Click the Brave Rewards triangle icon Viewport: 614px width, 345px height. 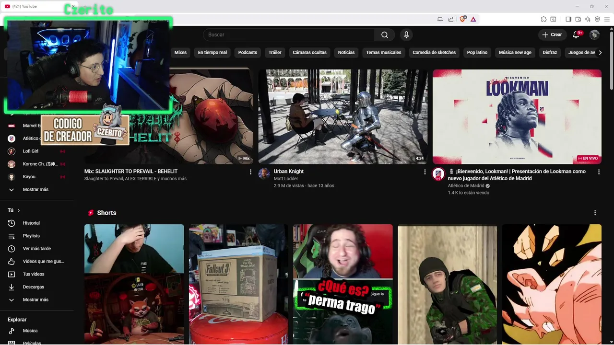point(473,19)
